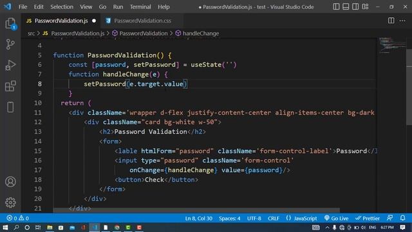Split the editor to the right
The image size is (412, 232).
[x=391, y=21]
